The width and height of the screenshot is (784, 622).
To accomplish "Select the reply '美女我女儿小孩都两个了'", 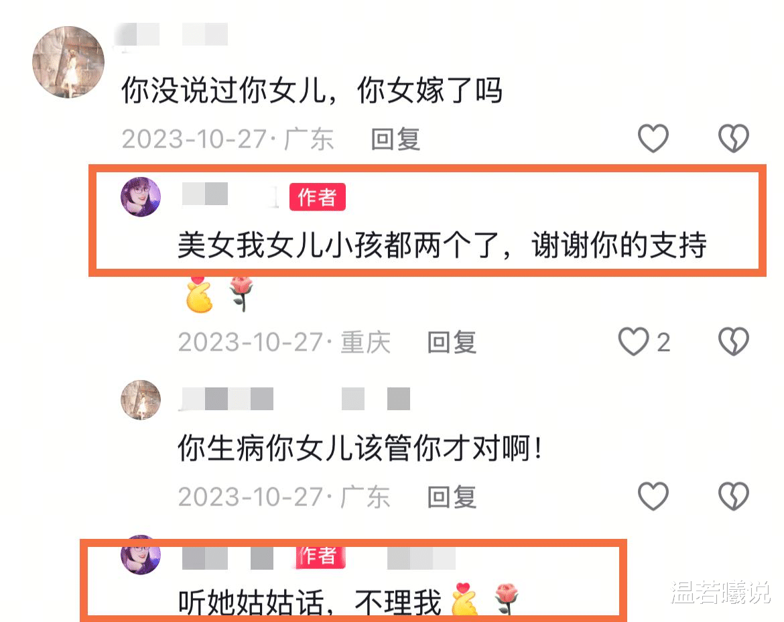I will [339, 245].
